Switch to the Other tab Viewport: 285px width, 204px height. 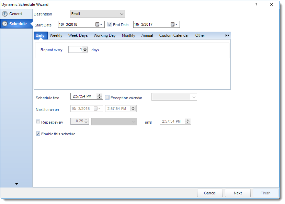pos(200,35)
